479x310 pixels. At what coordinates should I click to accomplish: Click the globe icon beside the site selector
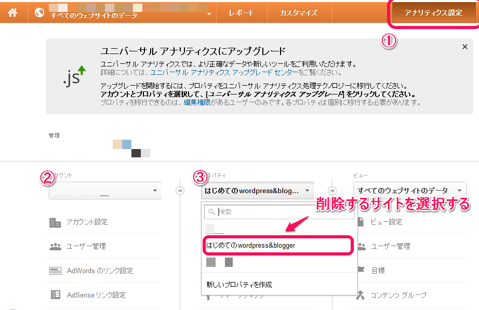coord(39,12)
